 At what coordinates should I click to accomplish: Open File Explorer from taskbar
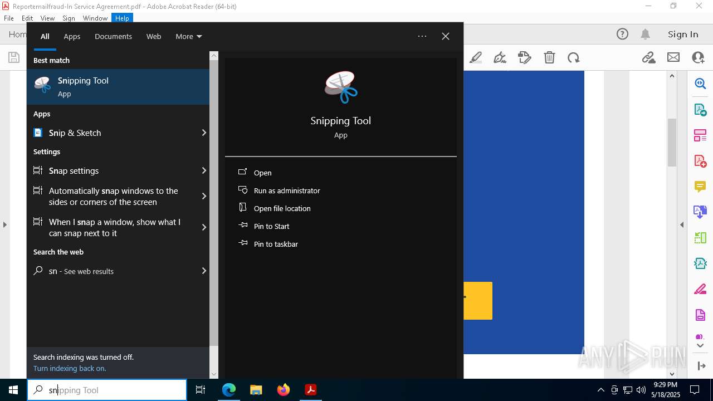click(256, 390)
